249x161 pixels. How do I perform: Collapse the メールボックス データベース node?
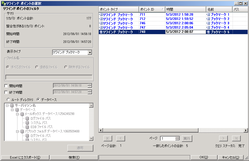(x=17, y=114)
